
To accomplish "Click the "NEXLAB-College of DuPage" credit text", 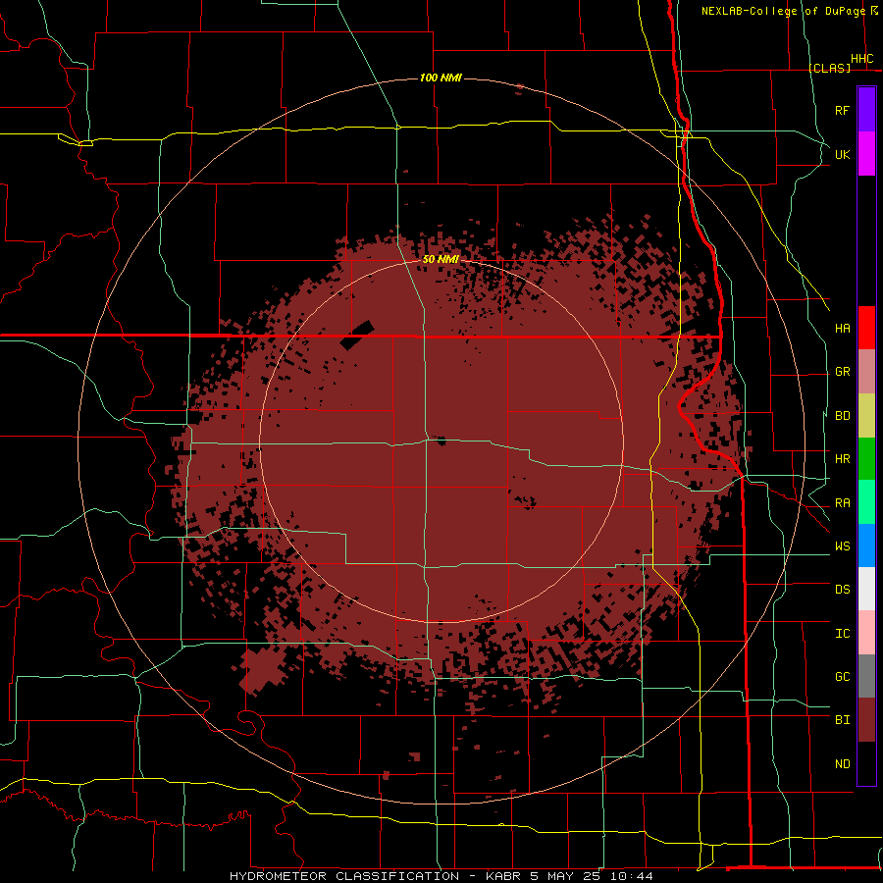I will click(784, 11).
